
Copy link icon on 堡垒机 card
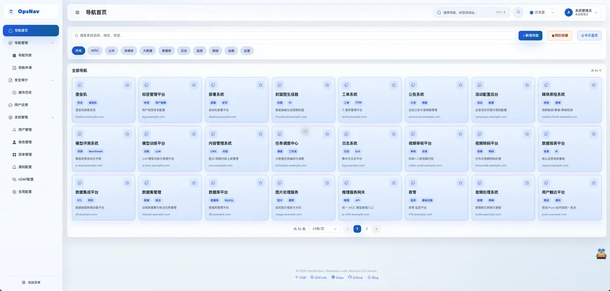point(80,85)
